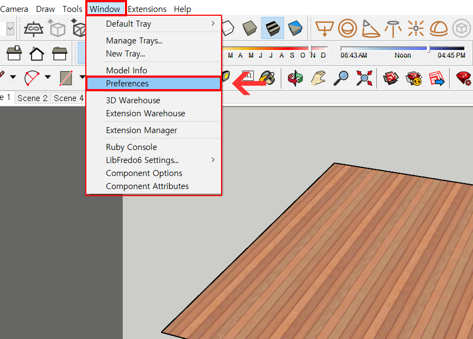Click the 06:43 AM sunrise label

click(354, 55)
